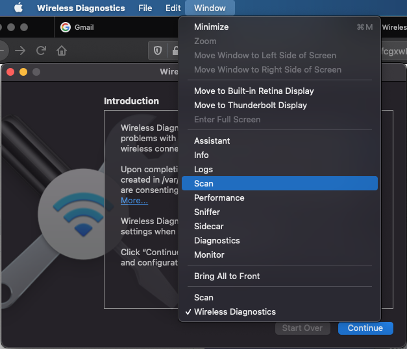Open the Assistant window item
The height and width of the screenshot is (349, 407).
(x=280, y=141)
